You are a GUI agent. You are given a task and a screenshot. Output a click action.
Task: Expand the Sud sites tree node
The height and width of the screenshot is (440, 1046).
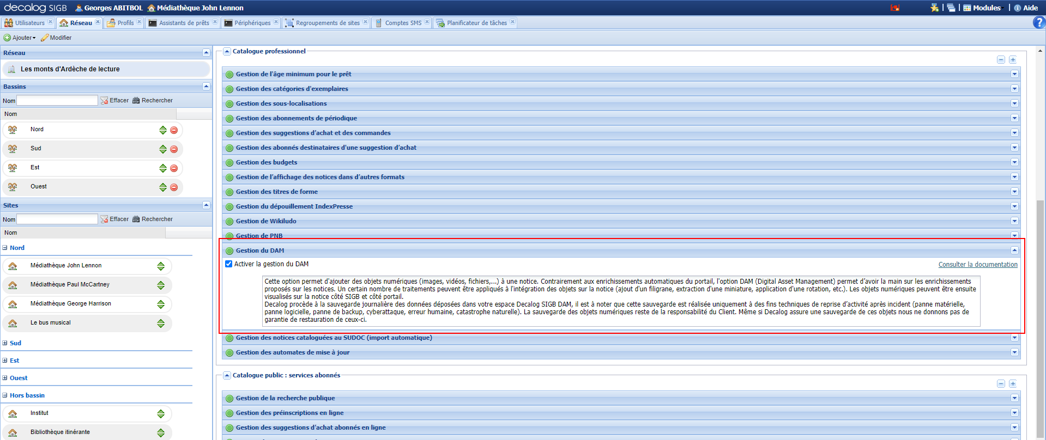pyautogui.click(x=5, y=343)
